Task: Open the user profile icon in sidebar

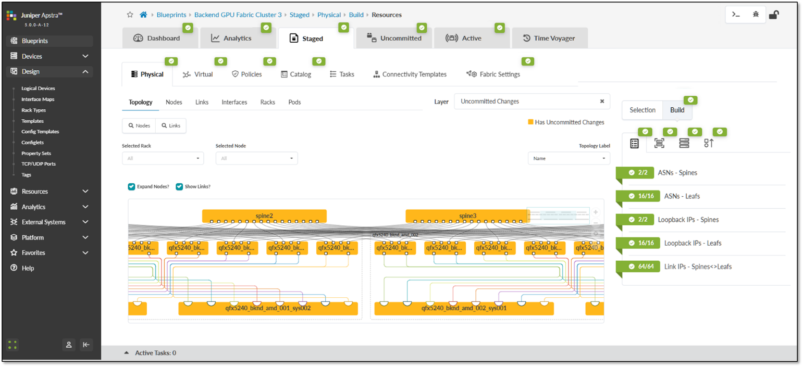Action: (x=68, y=345)
